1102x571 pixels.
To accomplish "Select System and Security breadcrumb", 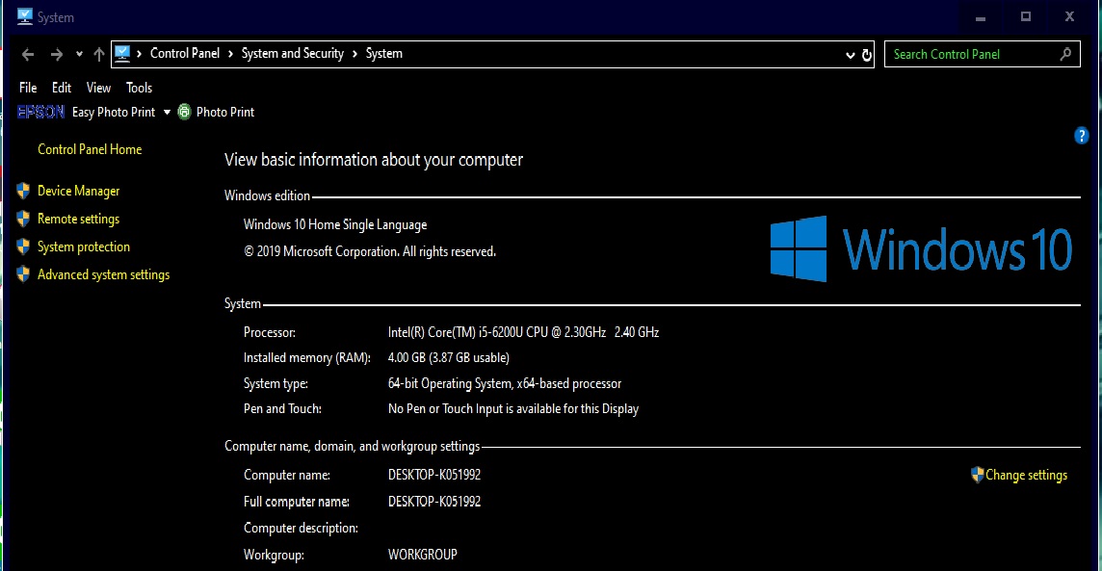I will (x=292, y=54).
